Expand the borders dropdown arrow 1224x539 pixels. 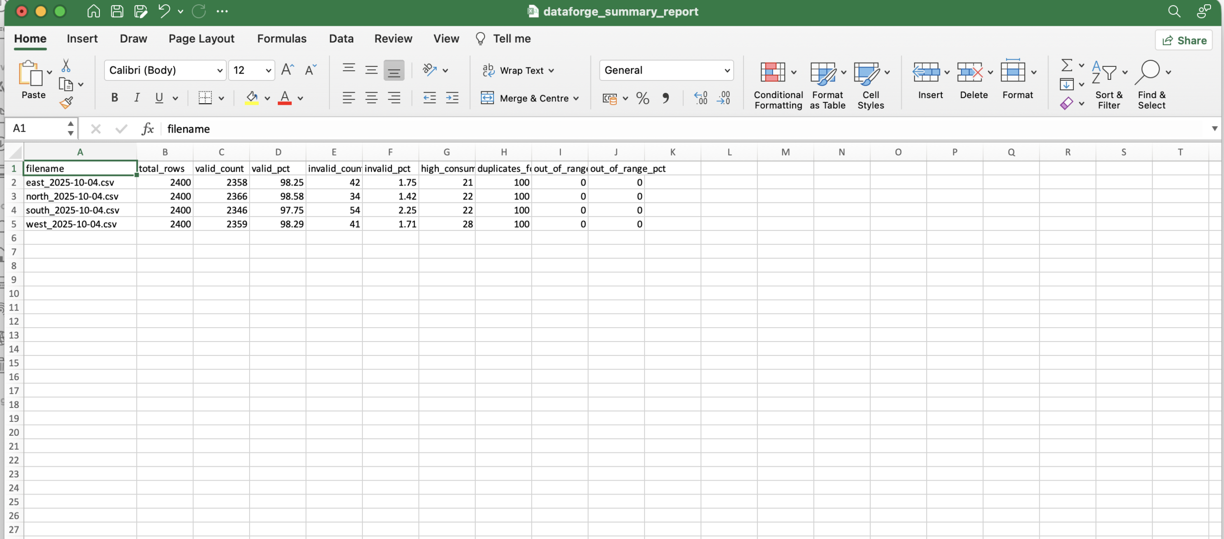coord(221,98)
